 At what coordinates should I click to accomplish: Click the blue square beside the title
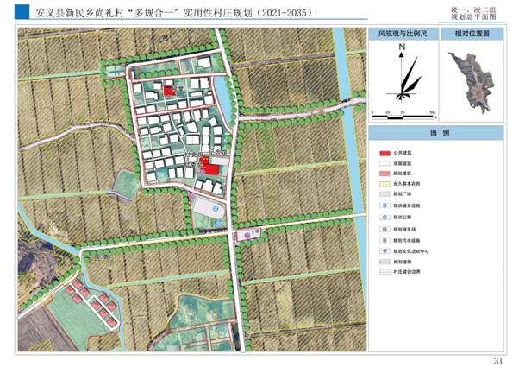pyautogui.click(x=22, y=12)
